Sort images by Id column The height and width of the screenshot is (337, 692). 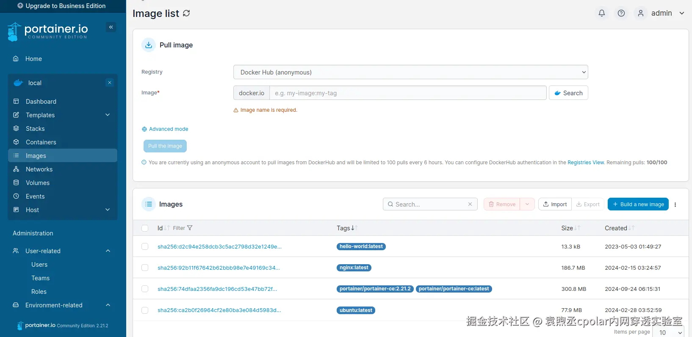pos(163,228)
